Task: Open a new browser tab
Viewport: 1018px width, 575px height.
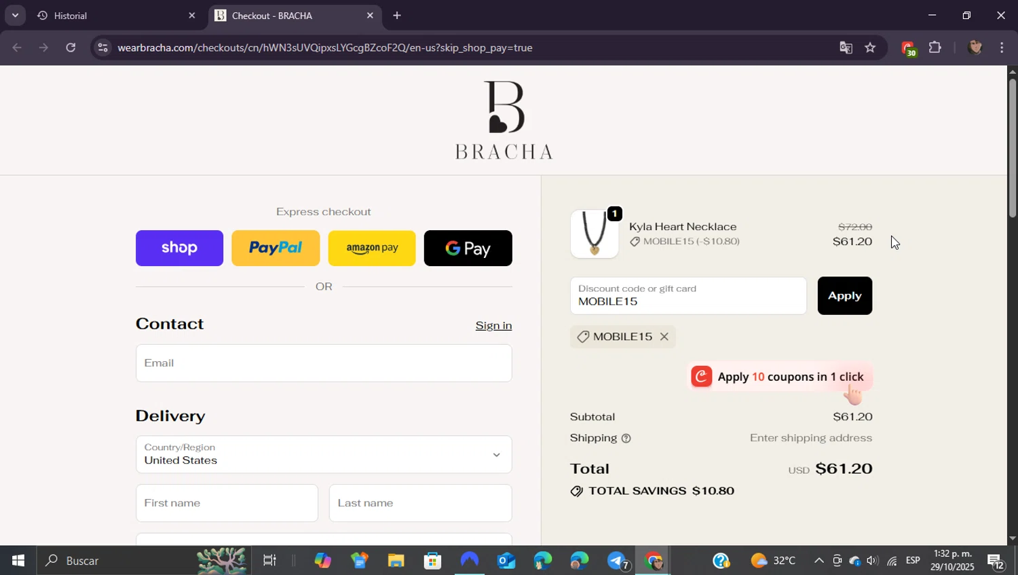Action: (x=397, y=16)
